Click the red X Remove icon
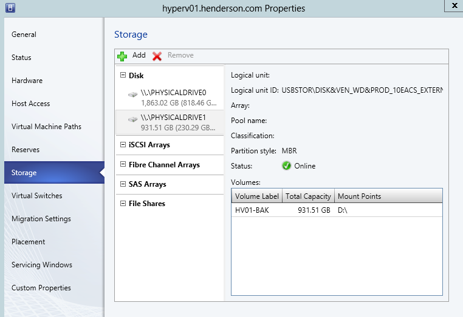Screen dimensions: 463x317 click(x=157, y=56)
